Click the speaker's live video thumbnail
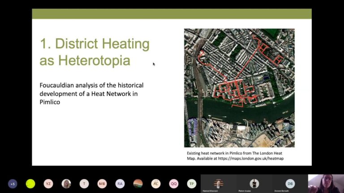This screenshot has width=344, height=193. point(326,183)
